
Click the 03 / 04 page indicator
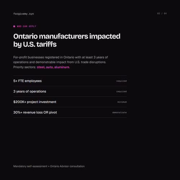pyautogui.click(x=162, y=13)
